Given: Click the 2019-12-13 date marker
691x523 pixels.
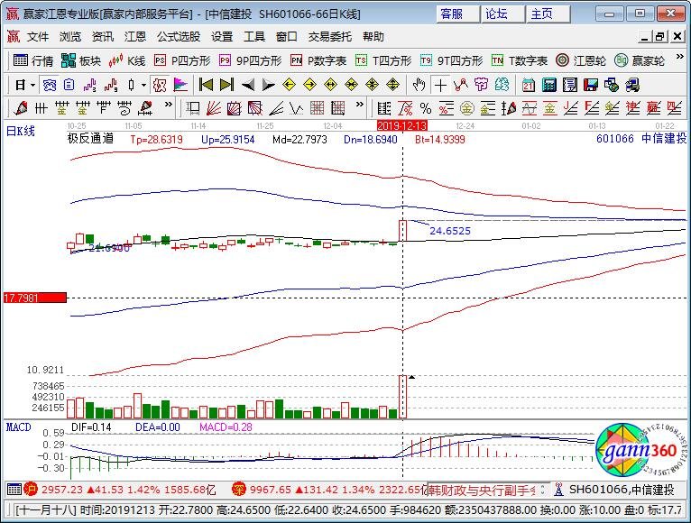Looking at the screenshot, I should point(402,126).
